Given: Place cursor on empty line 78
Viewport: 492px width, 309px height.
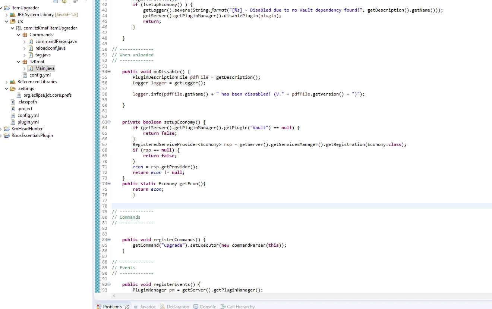Looking at the screenshot, I should pos(261,206).
